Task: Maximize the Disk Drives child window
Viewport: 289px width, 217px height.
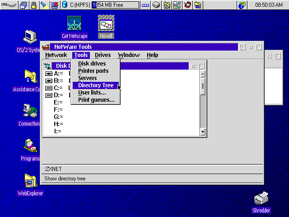Action: tap(201, 66)
